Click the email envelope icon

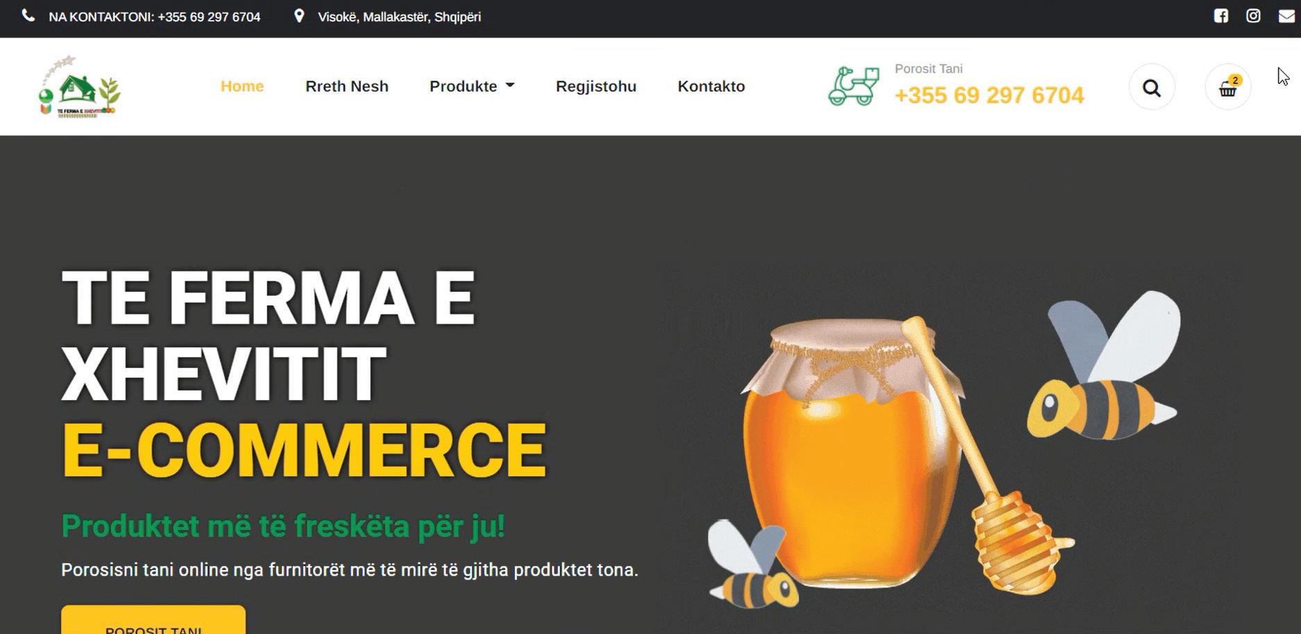[1286, 17]
